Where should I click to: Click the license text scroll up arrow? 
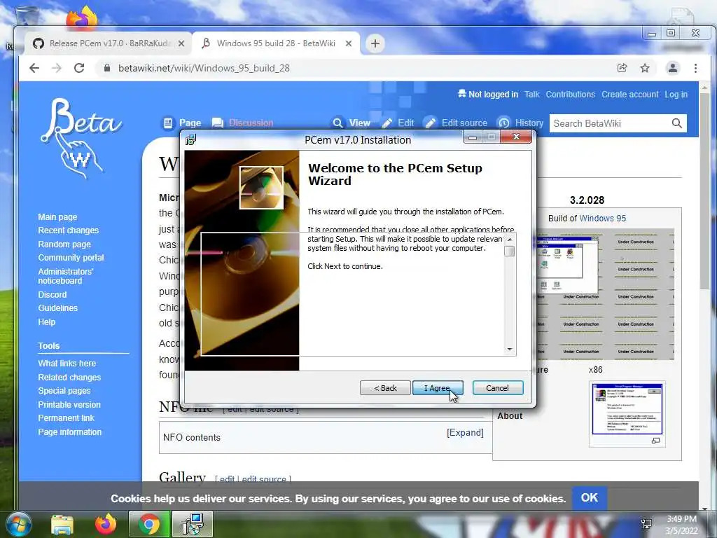click(x=510, y=240)
